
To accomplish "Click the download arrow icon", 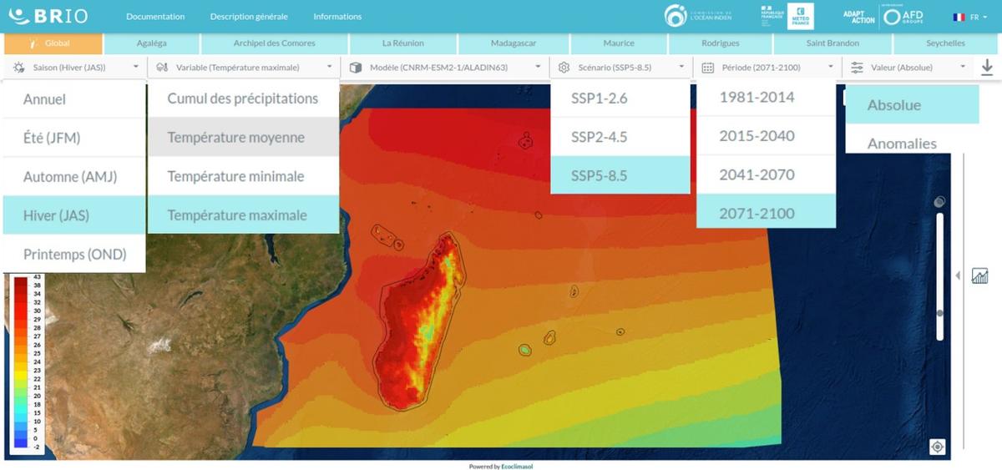I will click(987, 68).
